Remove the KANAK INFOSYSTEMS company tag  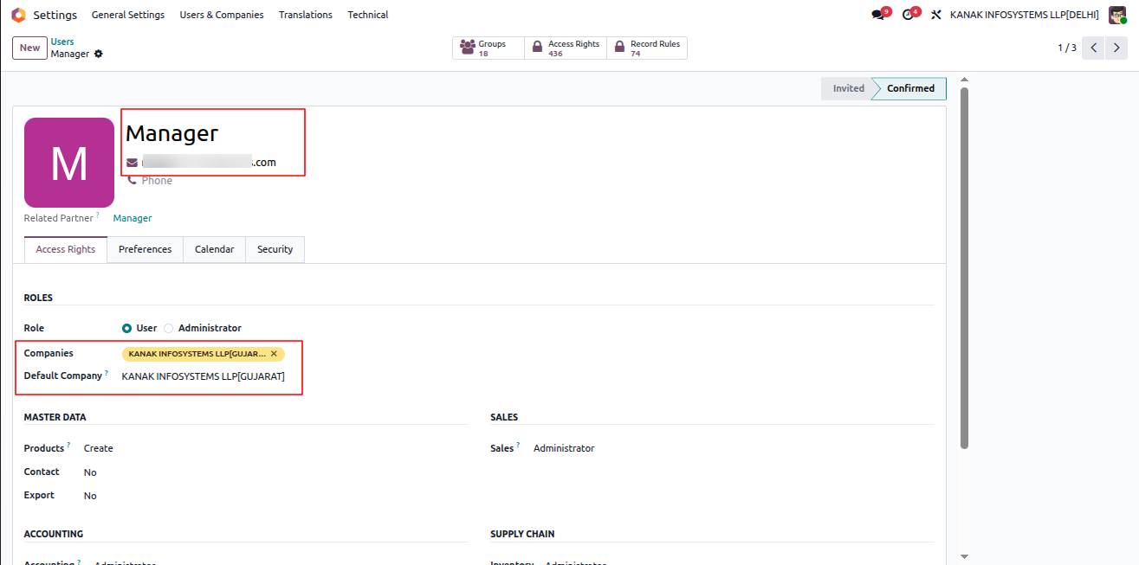pyautogui.click(x=274, y=354)
